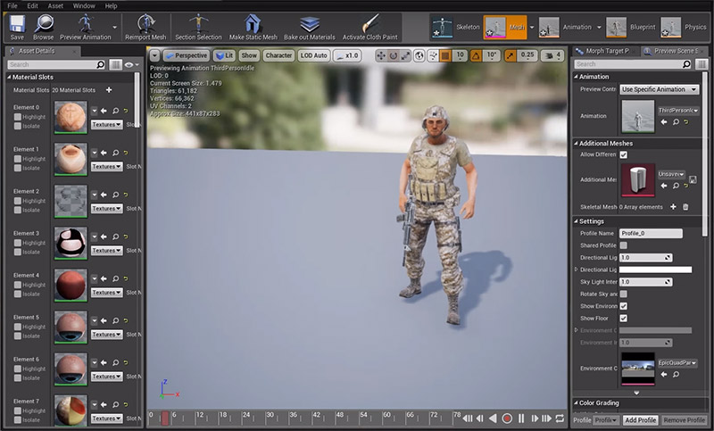Screen dimensions: 714x431
Task: Click the Bake out Materials icon
Action: (311, 24)
